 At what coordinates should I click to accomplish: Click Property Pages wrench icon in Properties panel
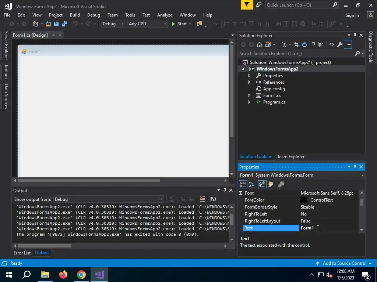pyautogui.click(x=281, y=184)
